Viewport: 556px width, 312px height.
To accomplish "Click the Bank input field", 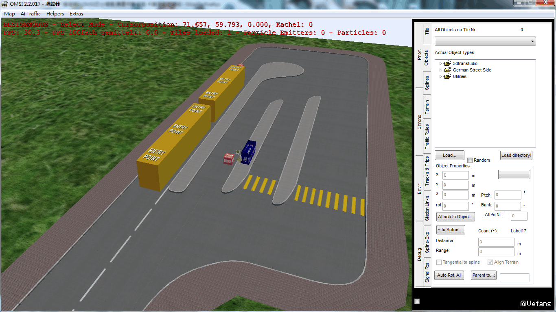I will click(x=508, y=206).
